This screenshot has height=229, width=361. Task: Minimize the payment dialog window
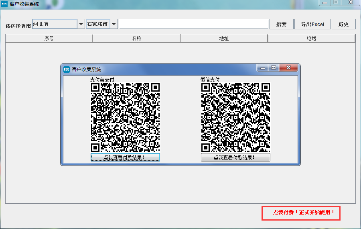pos(263,68)
